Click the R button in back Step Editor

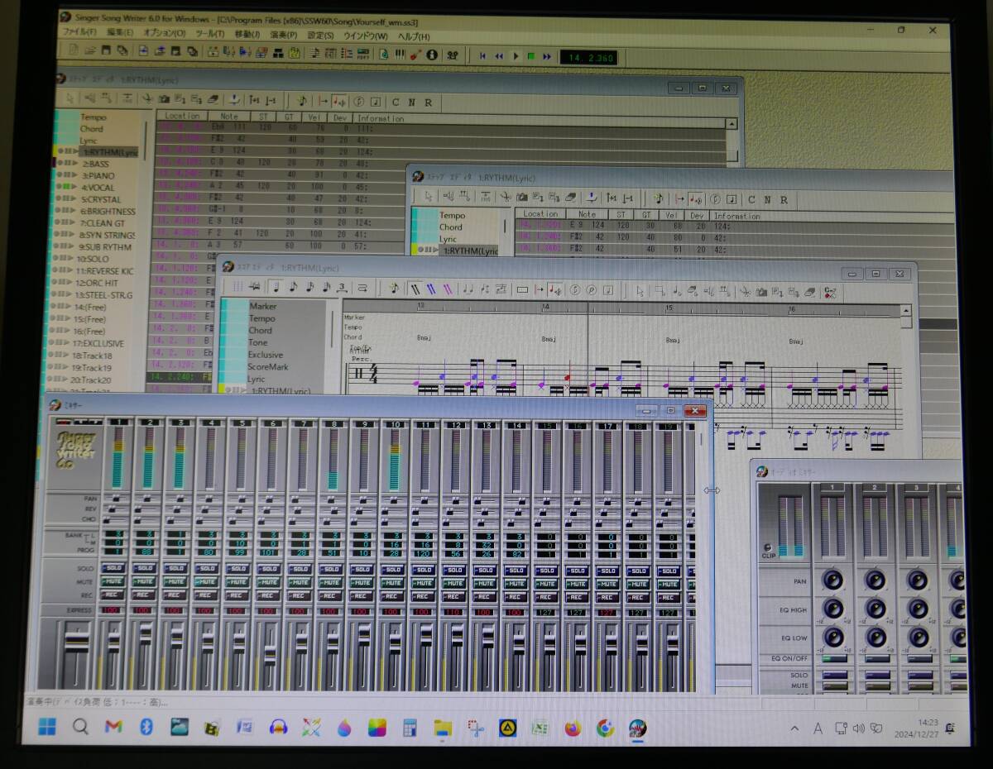[428, 103]
